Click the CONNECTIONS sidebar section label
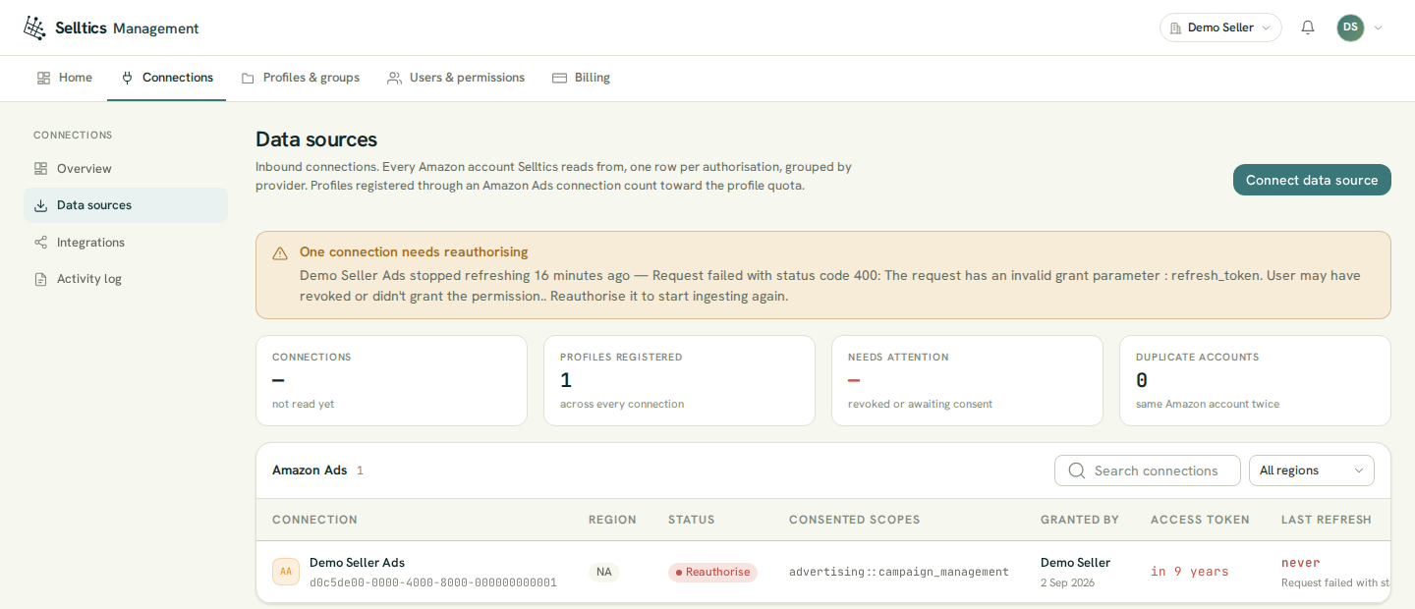Viewport: 1415px width, 609px height. pyautogui.click(x=73, y=136)
